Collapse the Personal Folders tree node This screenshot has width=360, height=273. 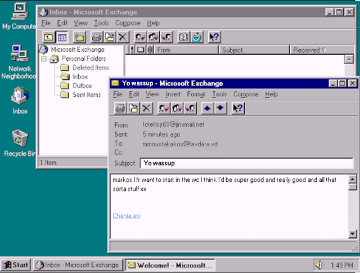pyautogui.click(x=44, y=59)
